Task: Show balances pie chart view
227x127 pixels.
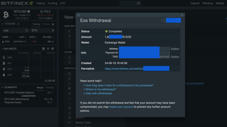Action: pyautogui.click(x=53, y=49)
